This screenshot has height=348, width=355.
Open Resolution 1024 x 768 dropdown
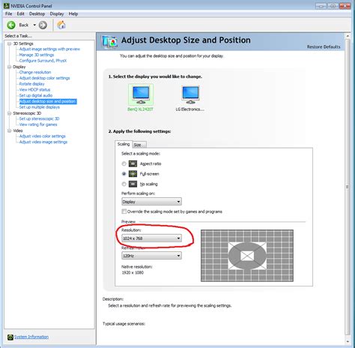pyautogui.click(x=151, y=238)
